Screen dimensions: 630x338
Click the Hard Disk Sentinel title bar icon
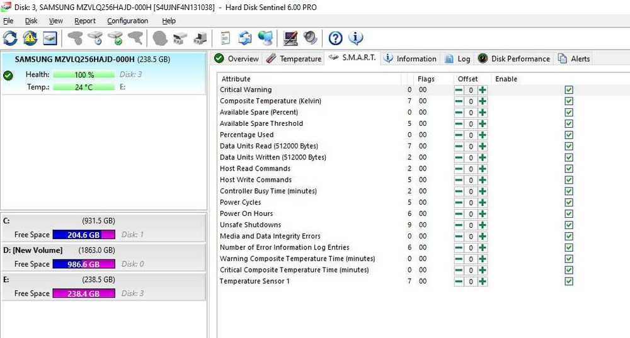coord(6,6)
